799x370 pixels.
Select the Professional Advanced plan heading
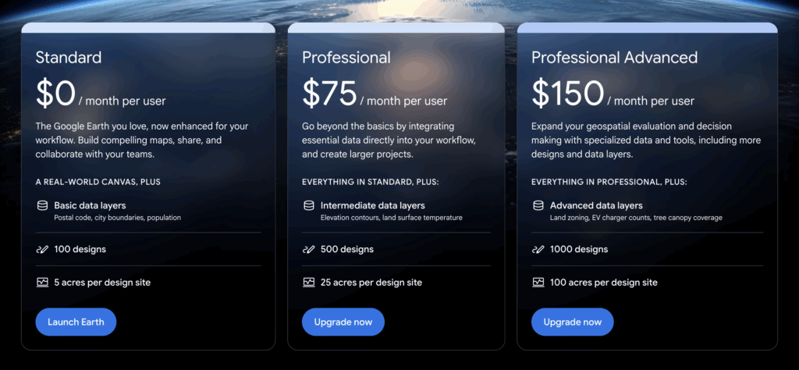click(615, 57)
